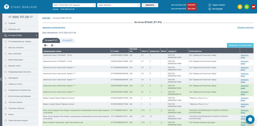Click the user icon next to Учетные записи
The height and width of the screenshot is (126, 257).
5,102
